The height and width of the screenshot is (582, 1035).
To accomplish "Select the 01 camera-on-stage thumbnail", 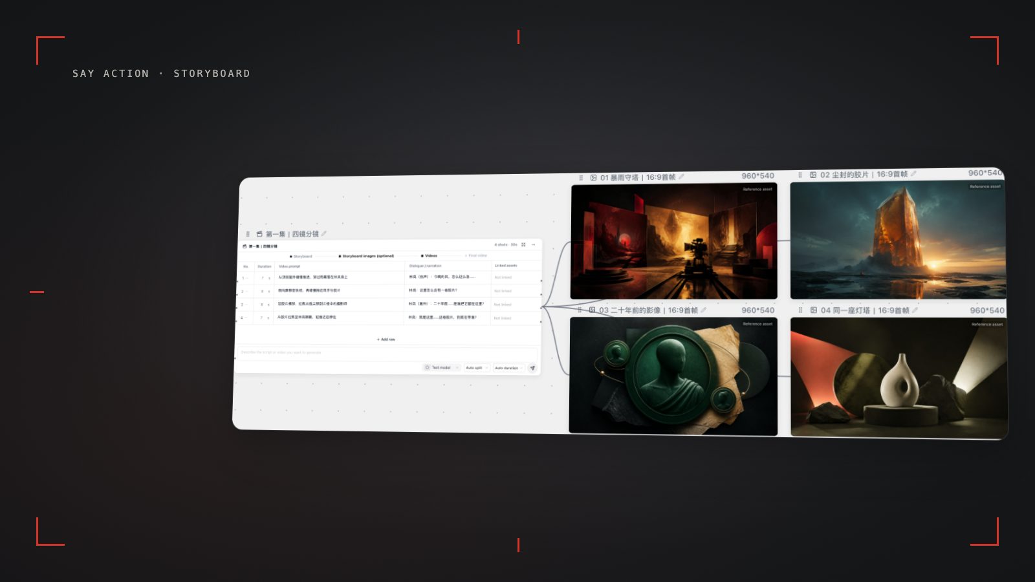I will point(673,241).
